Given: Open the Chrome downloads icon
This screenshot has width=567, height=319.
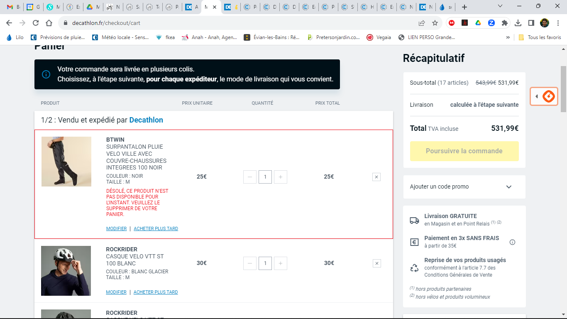Looking at the screenshot, I should [518, 23].
